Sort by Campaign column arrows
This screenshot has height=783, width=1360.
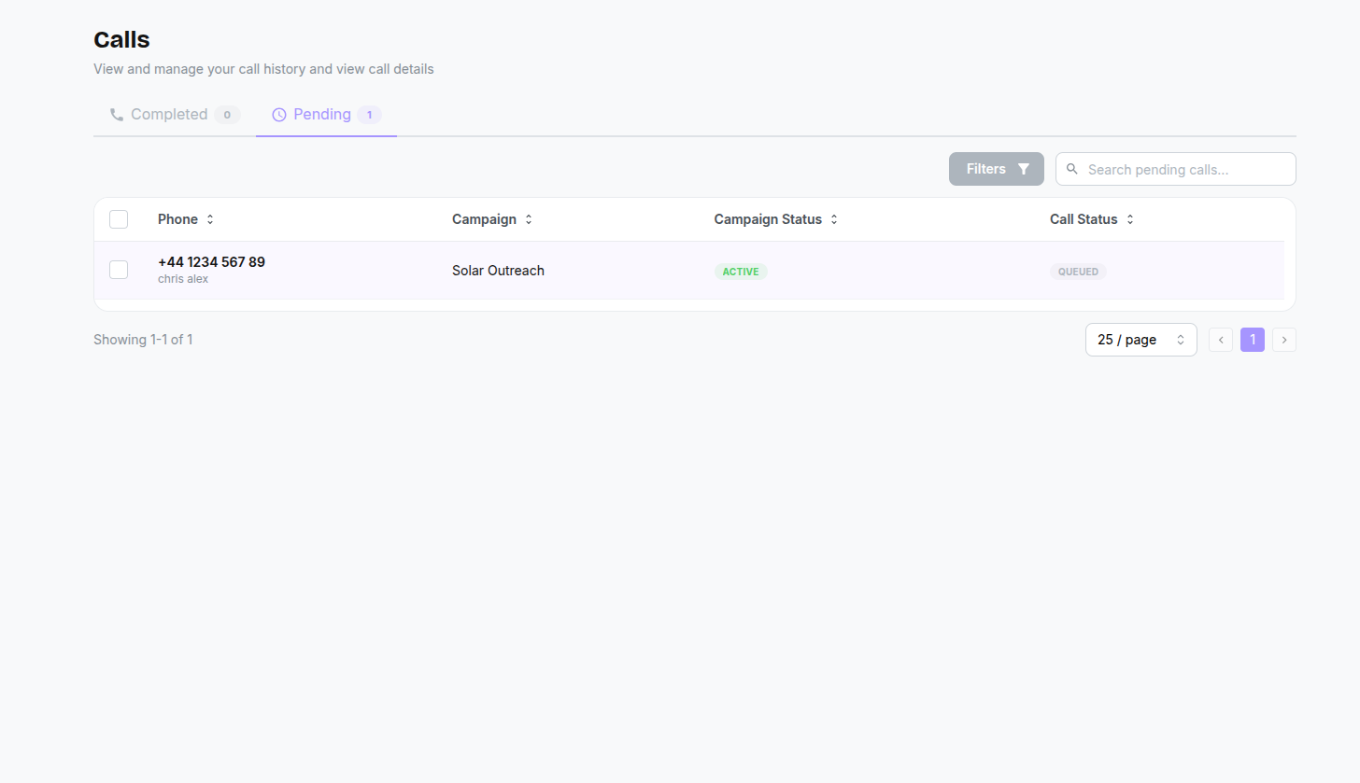[x=529, y=219]
